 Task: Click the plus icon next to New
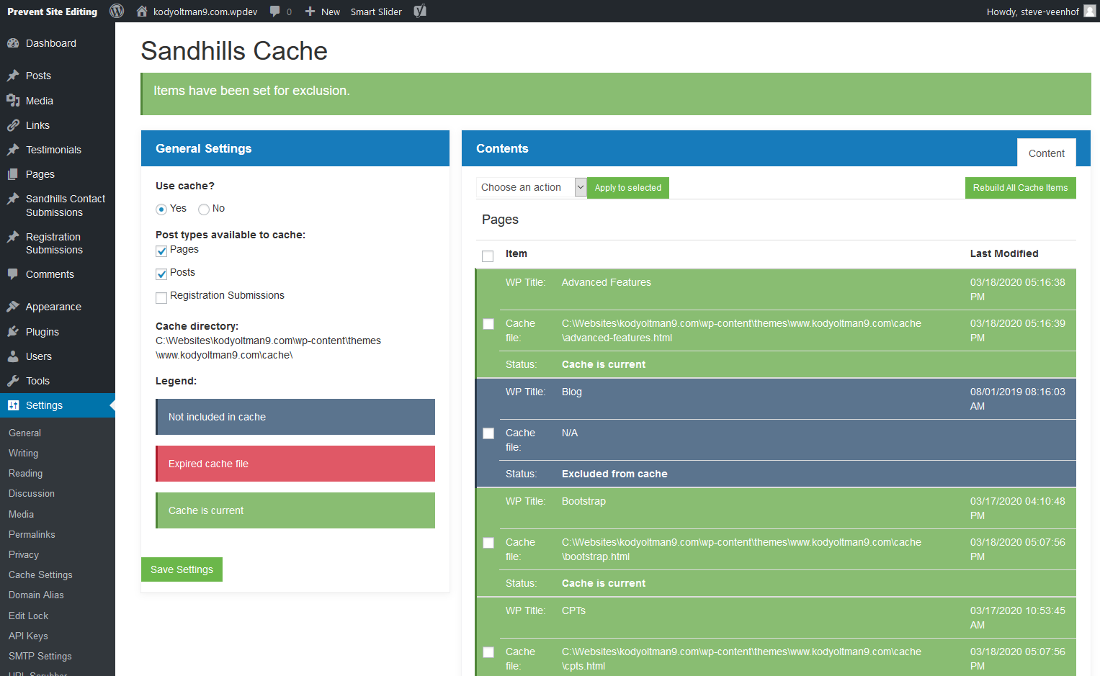click(310, 12)
